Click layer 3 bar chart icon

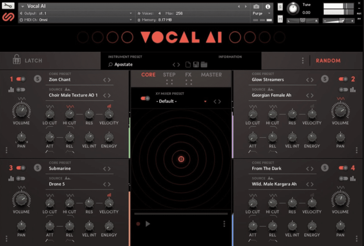pos(11,179)
